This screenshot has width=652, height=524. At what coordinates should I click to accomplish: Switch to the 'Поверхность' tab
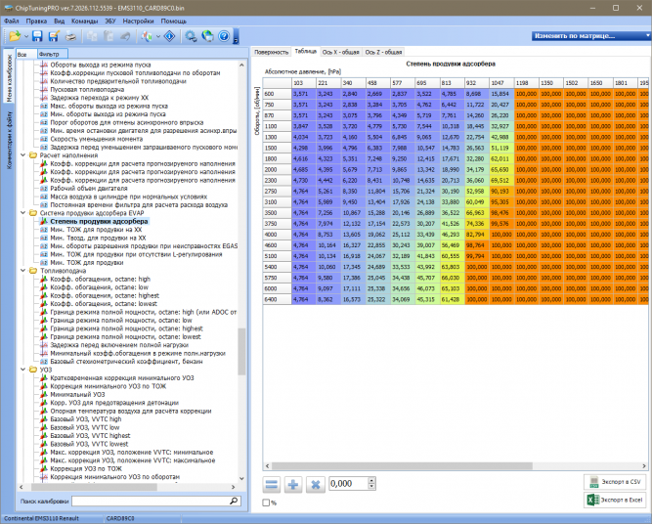271,52
